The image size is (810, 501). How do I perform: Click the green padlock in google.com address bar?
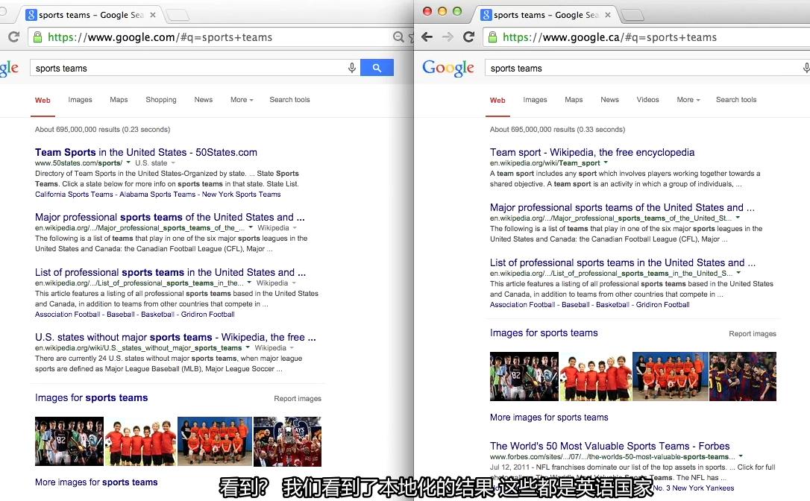tap(37, 37)
